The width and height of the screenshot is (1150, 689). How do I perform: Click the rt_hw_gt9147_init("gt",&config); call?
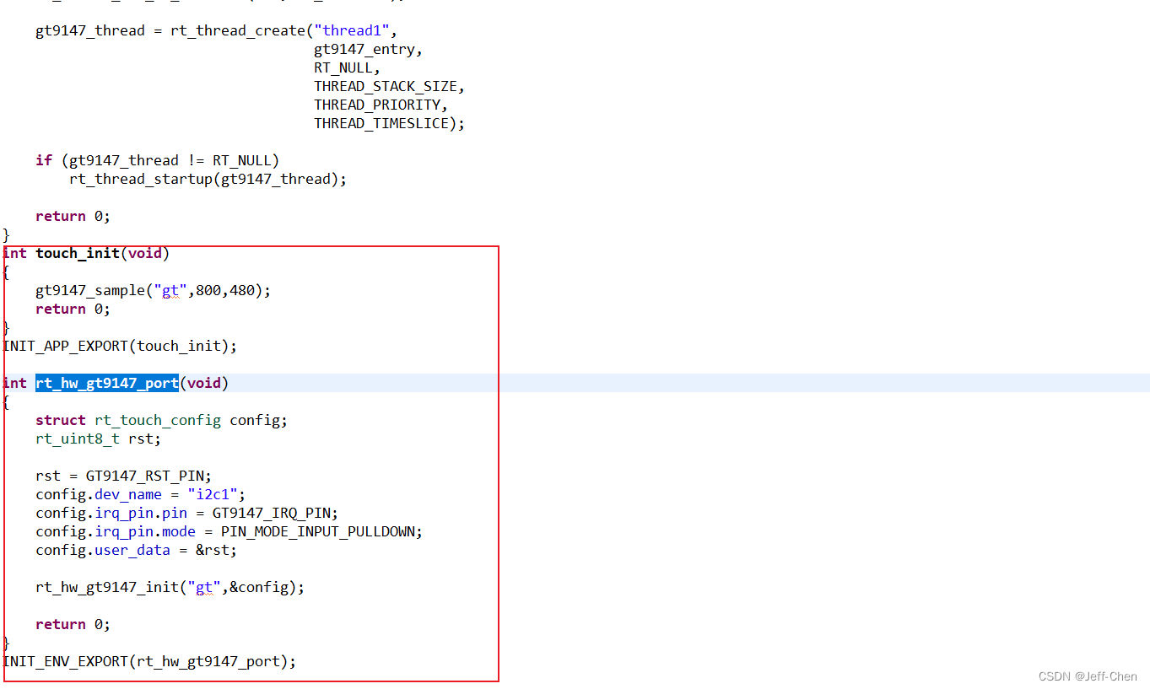click(170, 587)
